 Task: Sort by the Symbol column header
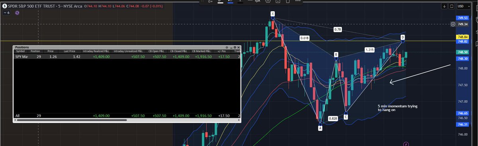pyautogui.click(x=20, y=51)
